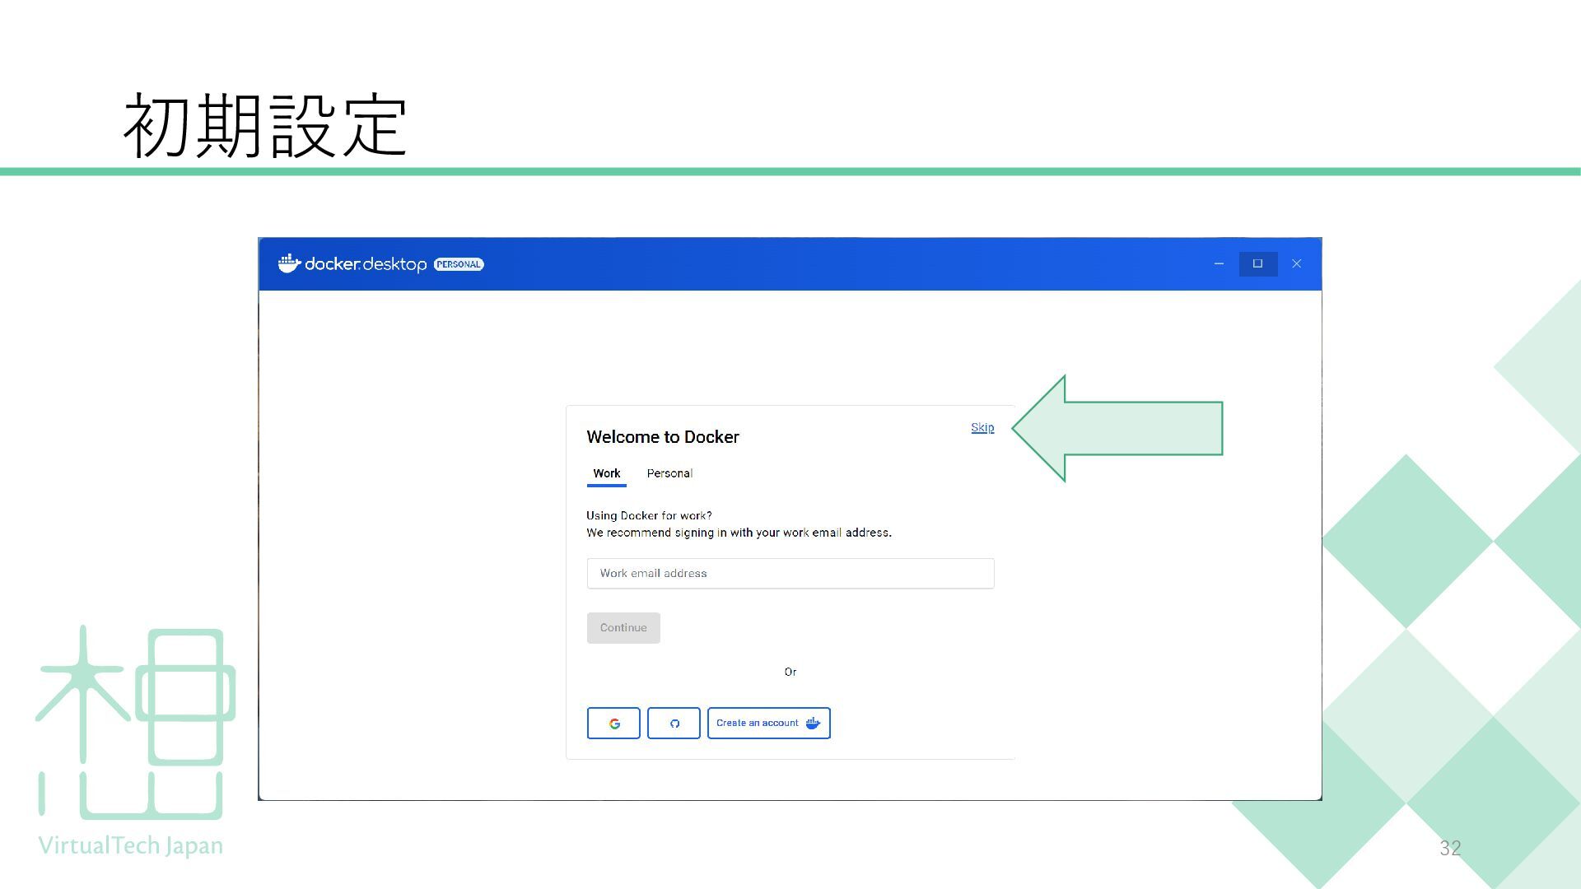Click the Docker whale logo in title bar
The image size is (1581, 889).
coord(289,263)
